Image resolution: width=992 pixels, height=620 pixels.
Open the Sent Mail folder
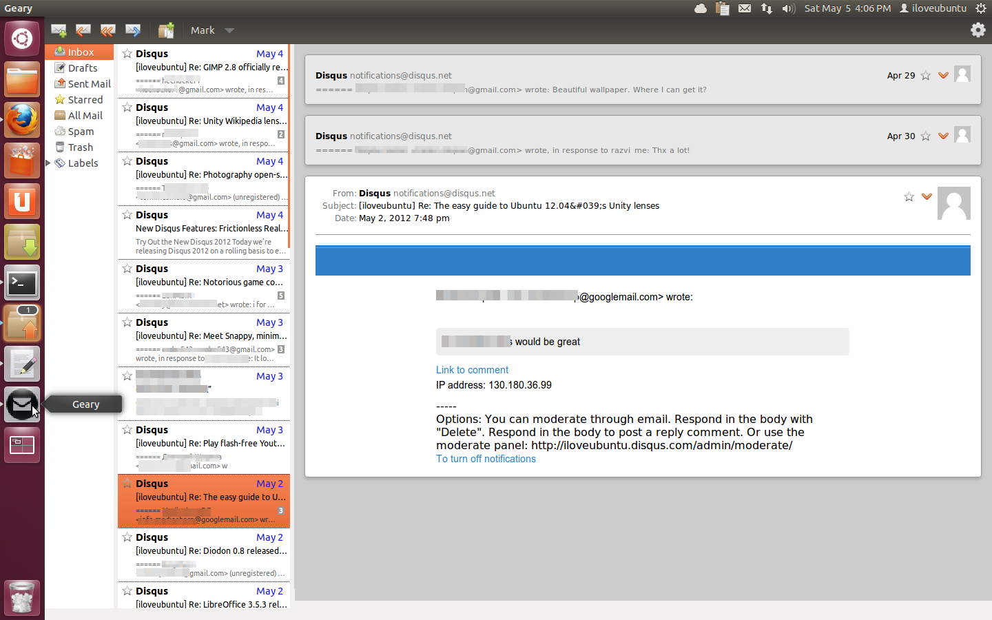coord(89,84)
